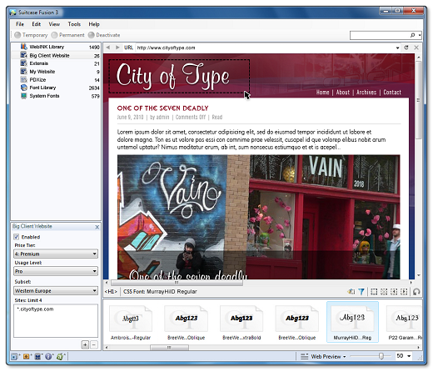Click the Archives link on the webpage
Viewport: 433px width, 377px height.
(366, 93)
